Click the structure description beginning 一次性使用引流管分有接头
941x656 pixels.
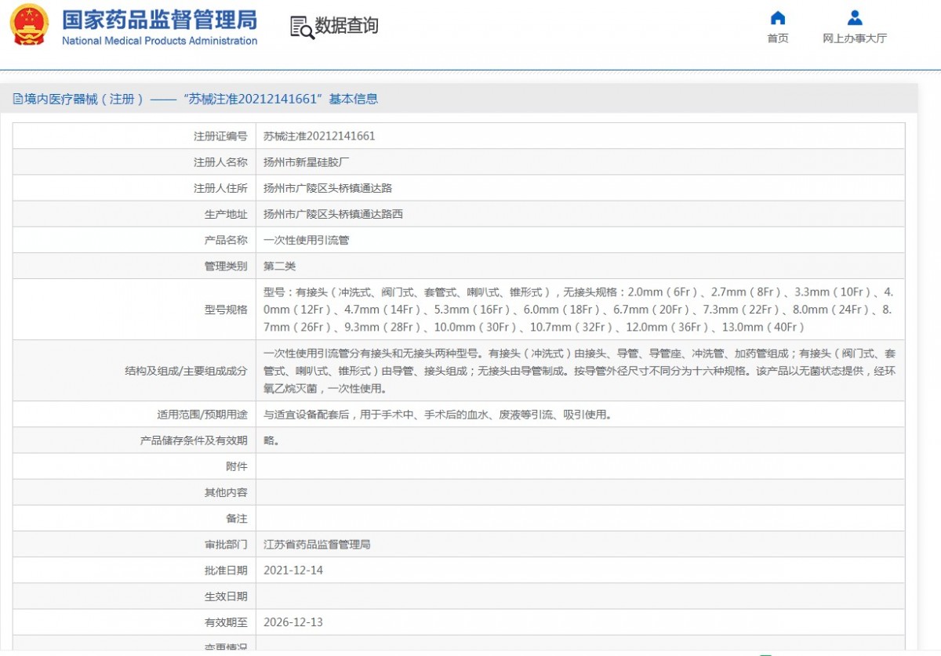click(579, 371)
